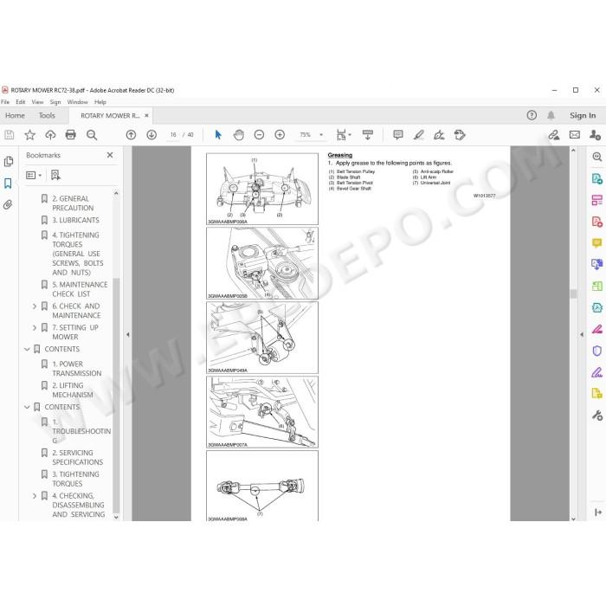Activate the hand pan tool

[x=239, y=135]
